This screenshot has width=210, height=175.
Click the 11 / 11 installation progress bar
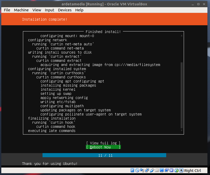[x=104, y=155]
